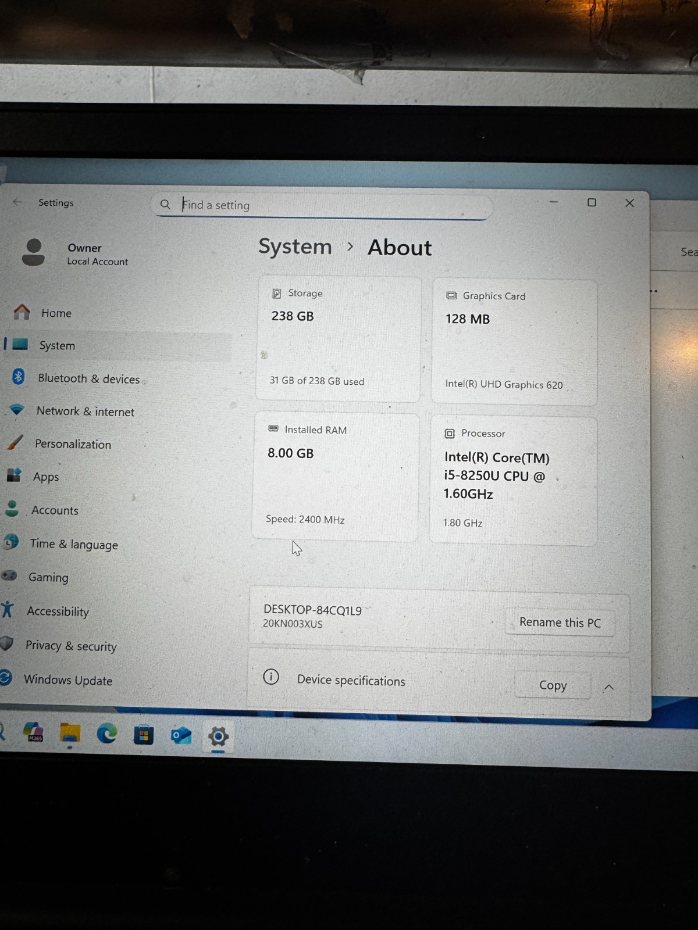Click the Find a setting field

coord(323,205)
